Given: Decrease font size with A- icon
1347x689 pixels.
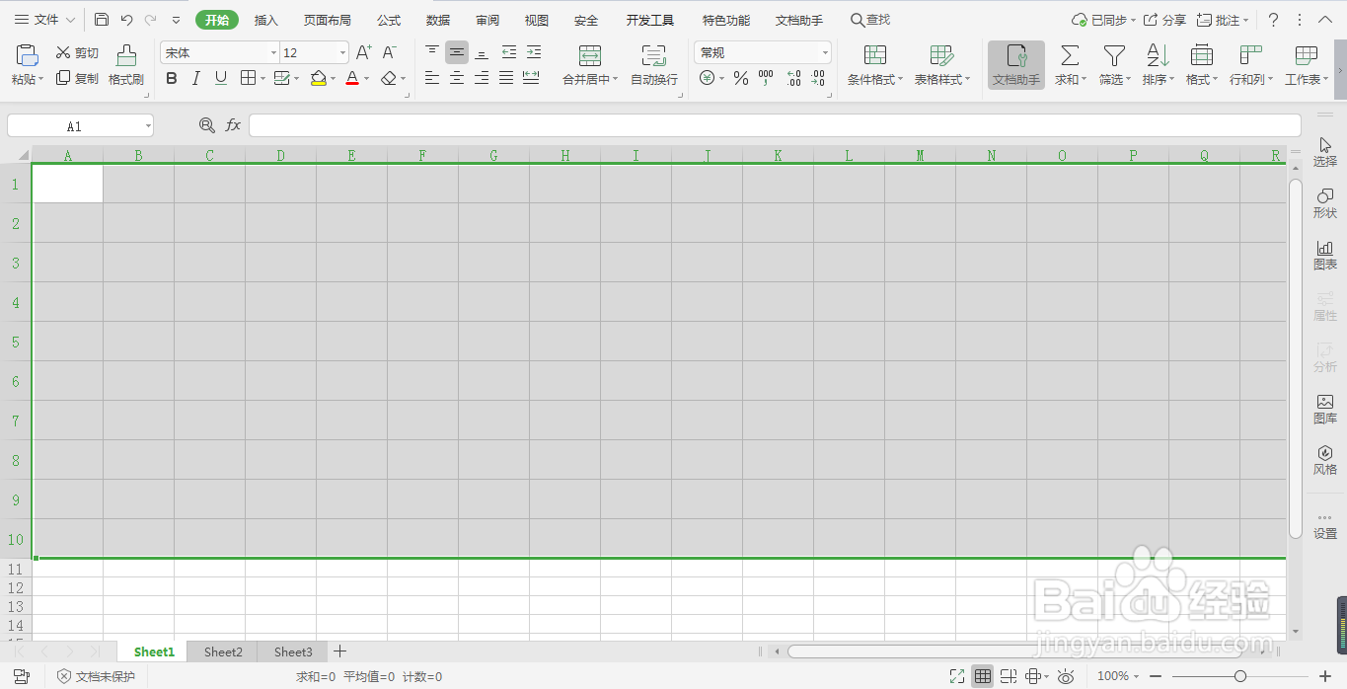Looking at the screenshot, I should 390,52.
